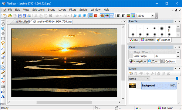The height and width of the screenshot is (110, 182).
Task: Click the Save icon in toolbar
Action: [20, 16]
